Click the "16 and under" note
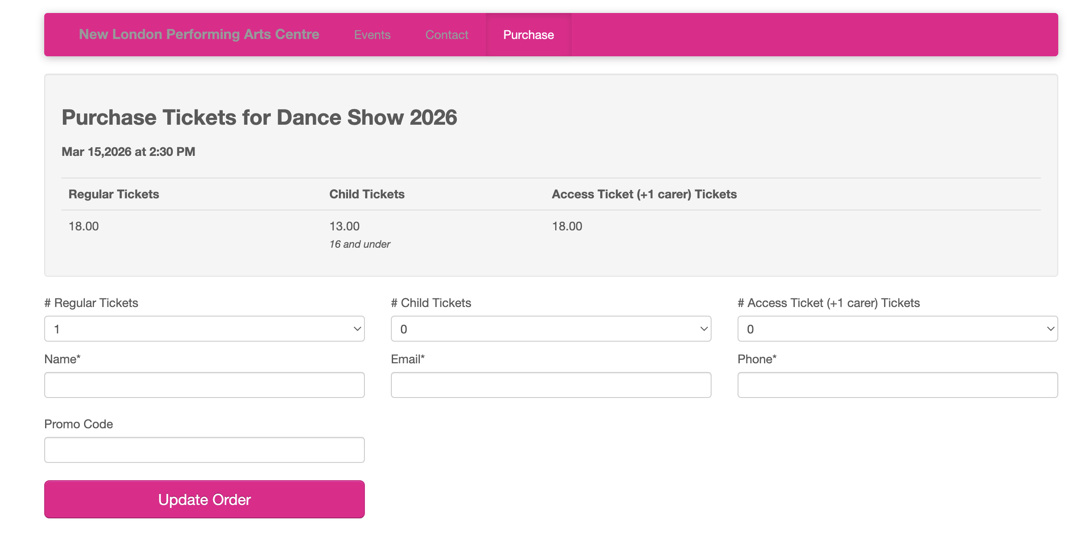The height and width of the screenshot is (556, 1086). (360, 244)
